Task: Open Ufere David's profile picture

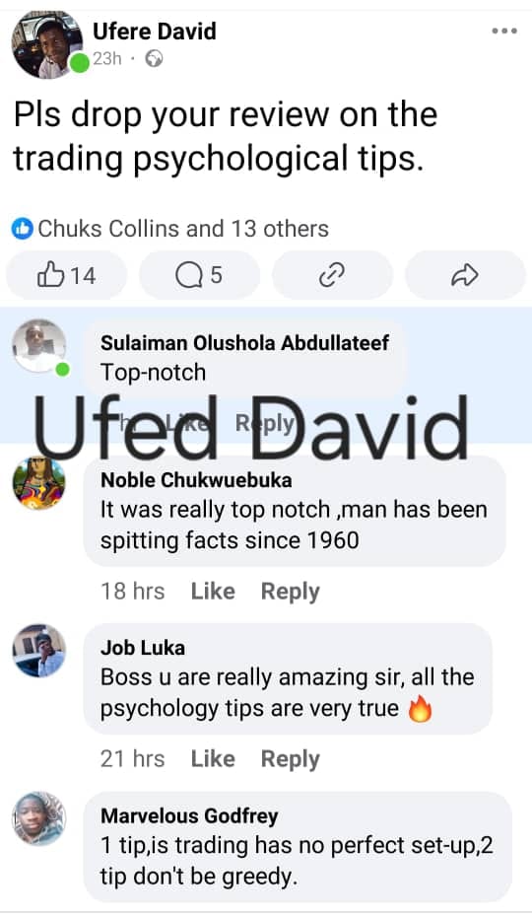Action: 47,44
